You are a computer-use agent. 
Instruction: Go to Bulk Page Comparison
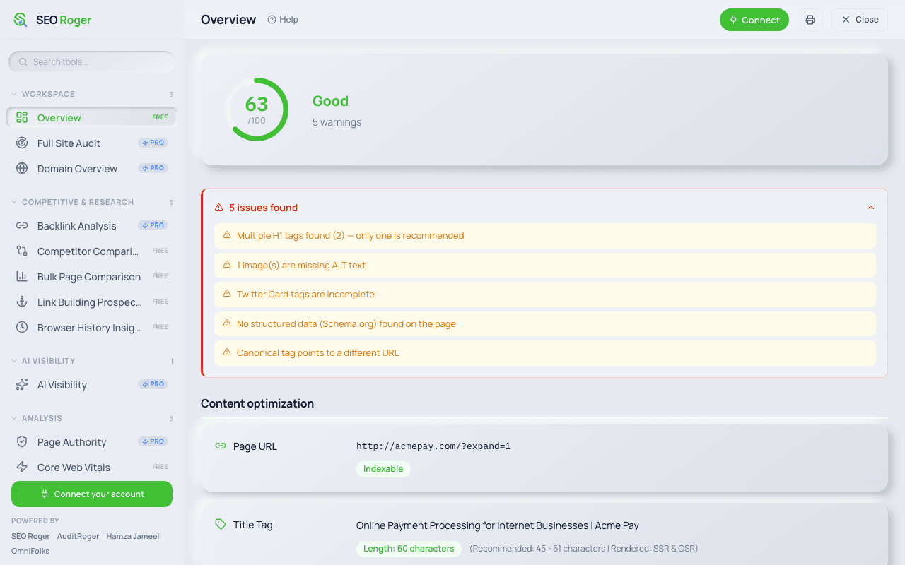click(x=92, y=277)
